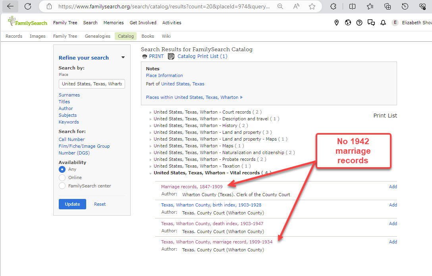Open Marriage records, 1847-1909 link
The width and height of the screenshot is (432, 276).
(x=192, y=187)
